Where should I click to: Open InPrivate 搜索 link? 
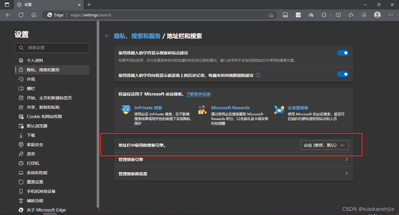pyautogui.click(x=148, y=108)
